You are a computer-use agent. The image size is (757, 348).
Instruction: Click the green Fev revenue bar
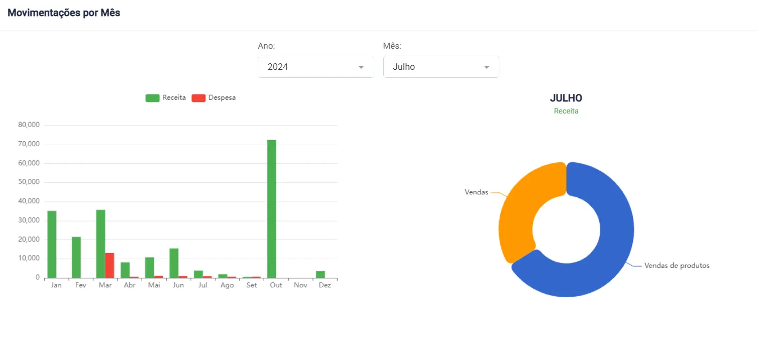[x=76, y=258]
